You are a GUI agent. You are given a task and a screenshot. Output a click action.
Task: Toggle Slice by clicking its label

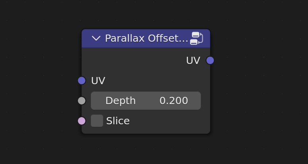coord(118,121)
